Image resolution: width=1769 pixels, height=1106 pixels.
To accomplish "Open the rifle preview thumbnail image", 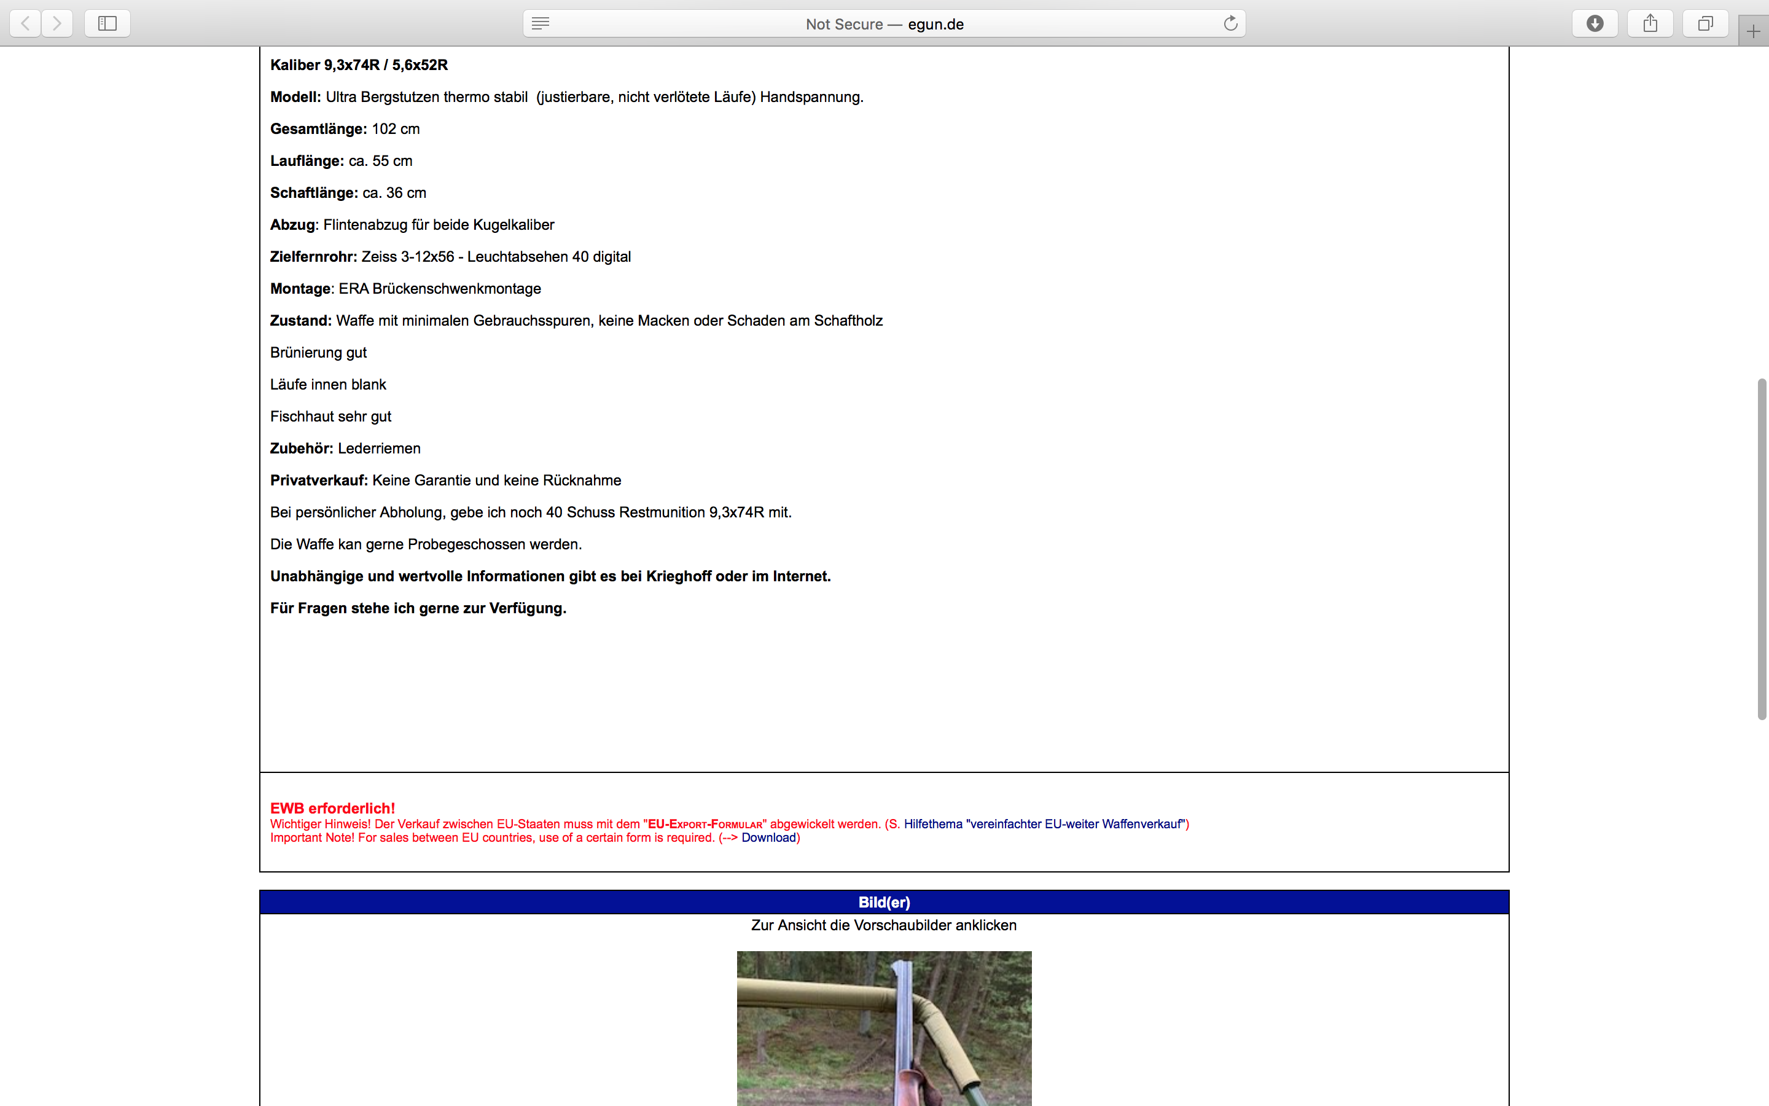I will tap(884, 1028).
